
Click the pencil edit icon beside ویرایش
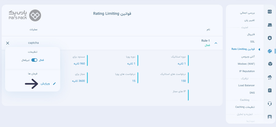(x=54, y=84)
